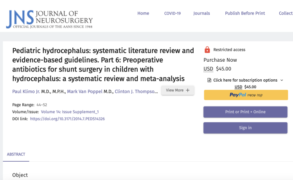The image size is (293, 180).
Task: Open Publish Before Print page
Action: coord(245,13)
